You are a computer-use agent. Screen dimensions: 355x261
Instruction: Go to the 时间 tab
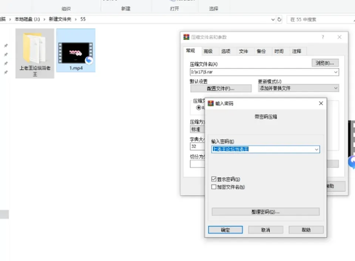click(x=279, y=51)
